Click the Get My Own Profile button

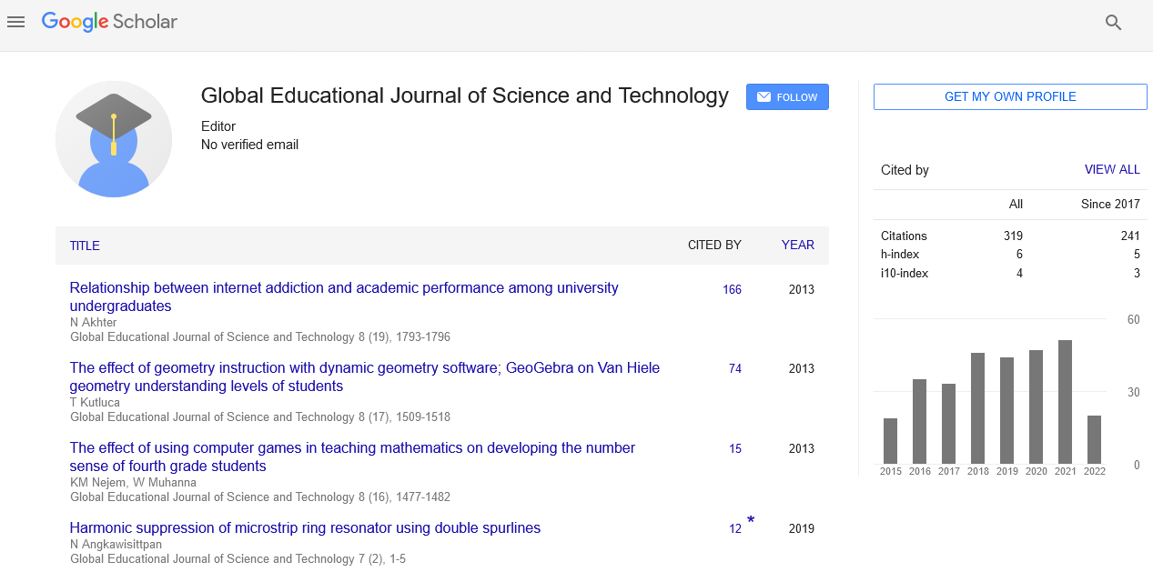point(1010,97)
